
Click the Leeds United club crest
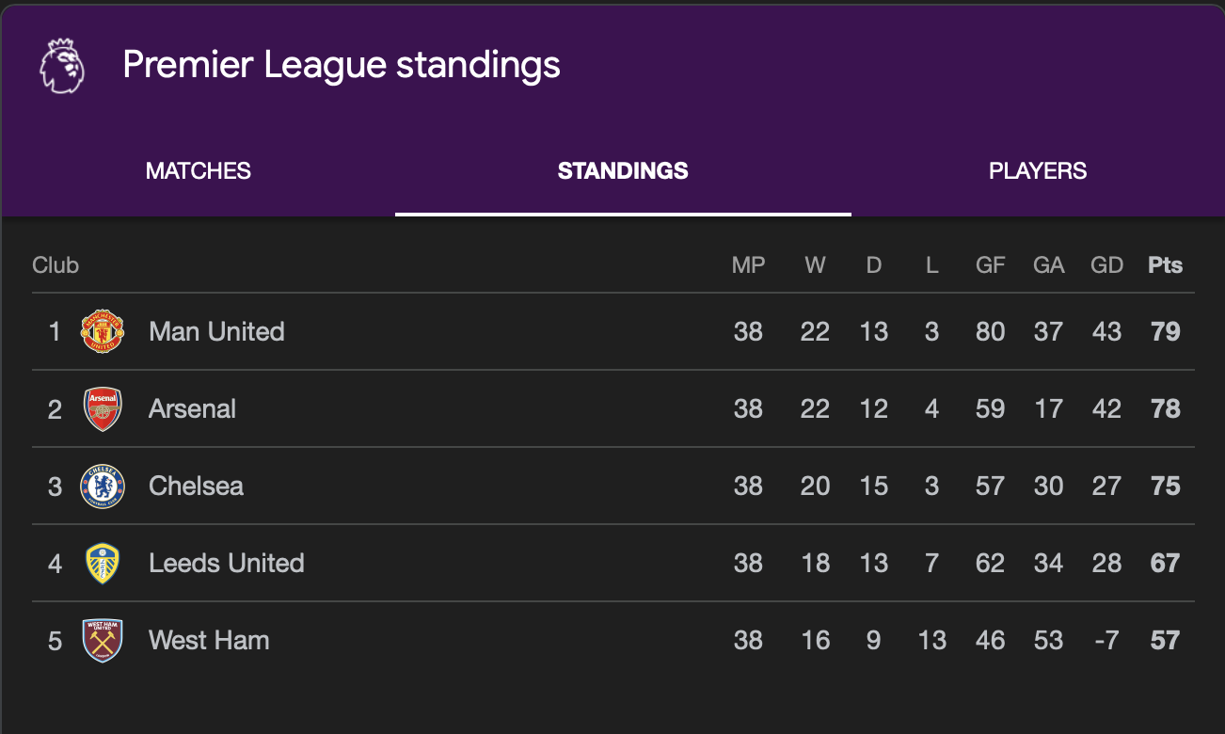(103, 563)
